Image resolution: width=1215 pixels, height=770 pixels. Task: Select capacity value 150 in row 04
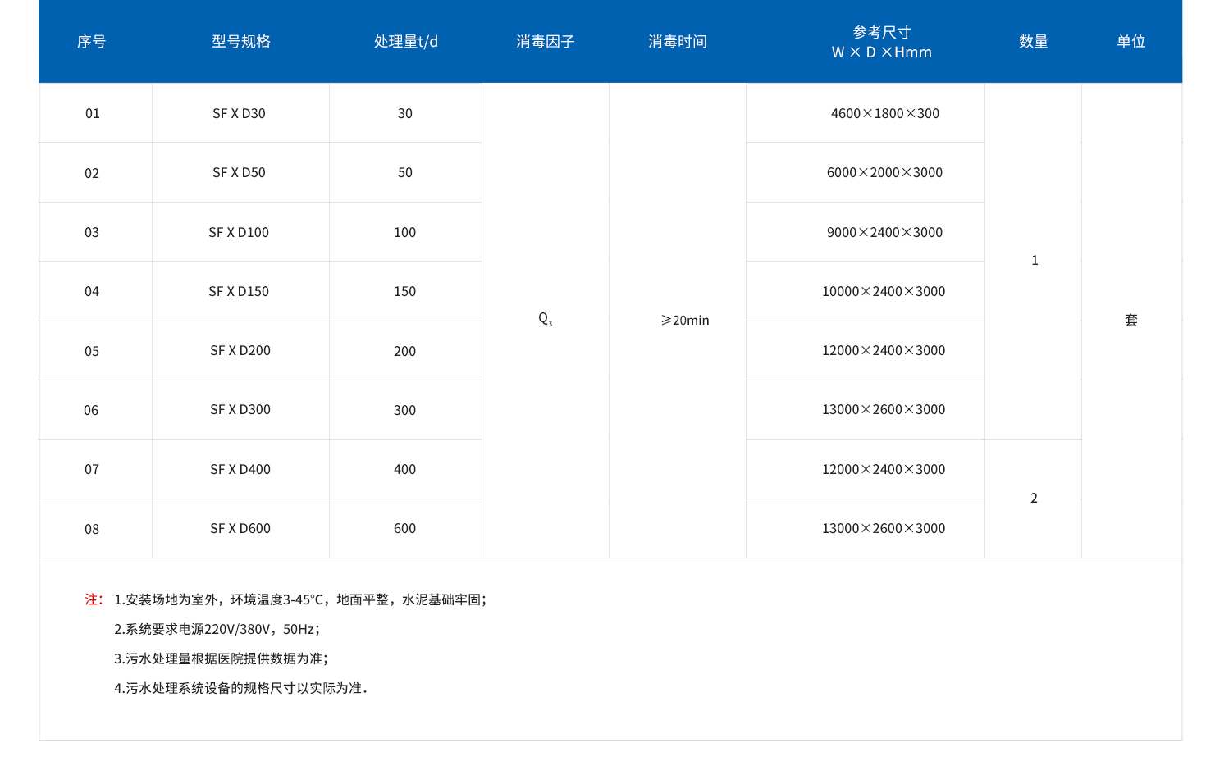pos(405,292)
